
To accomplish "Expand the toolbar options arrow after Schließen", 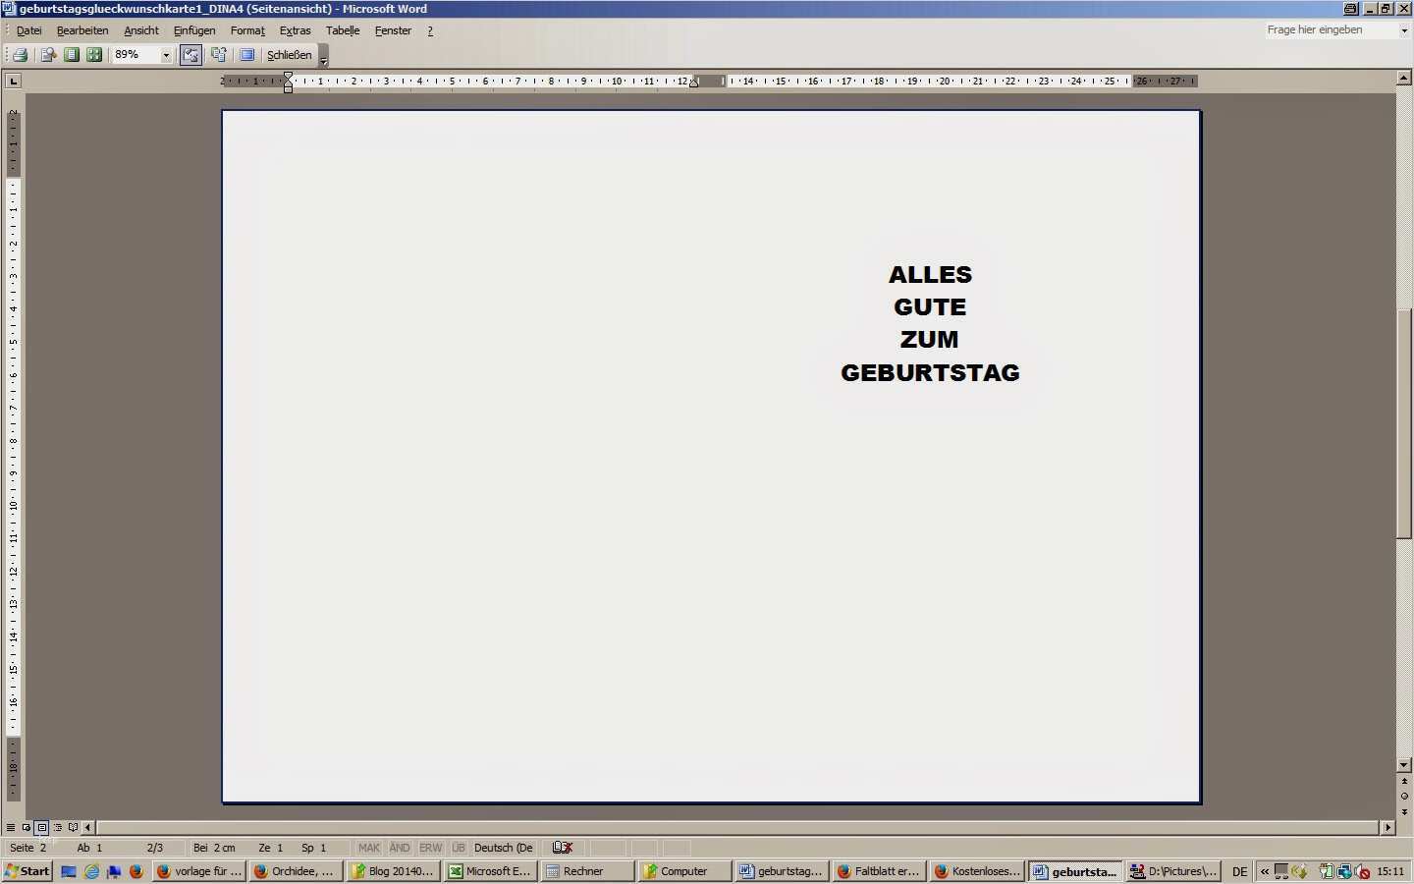I will coord(324,60).
